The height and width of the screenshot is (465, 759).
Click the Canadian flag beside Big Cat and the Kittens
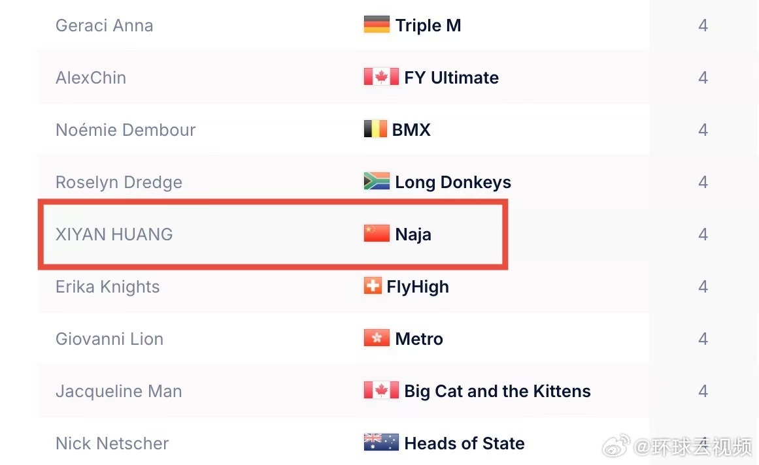point(381,390)
